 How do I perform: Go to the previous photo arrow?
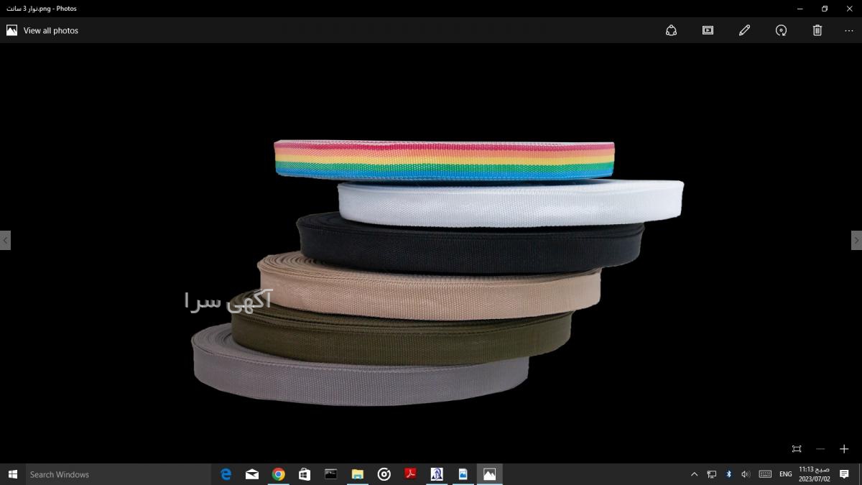[5, 240]
